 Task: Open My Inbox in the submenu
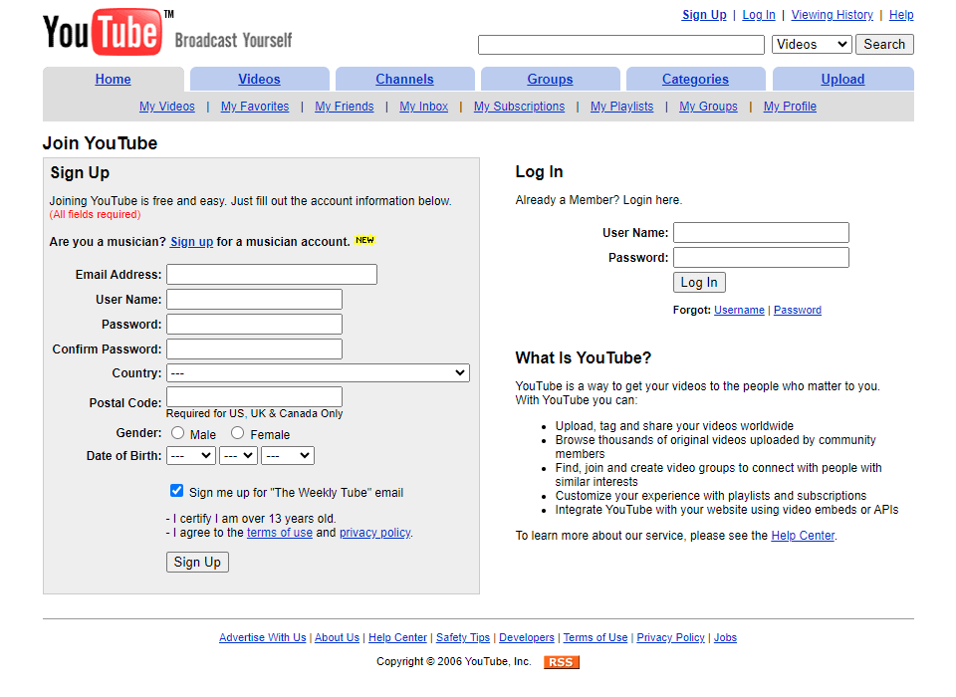click(424, 107)
